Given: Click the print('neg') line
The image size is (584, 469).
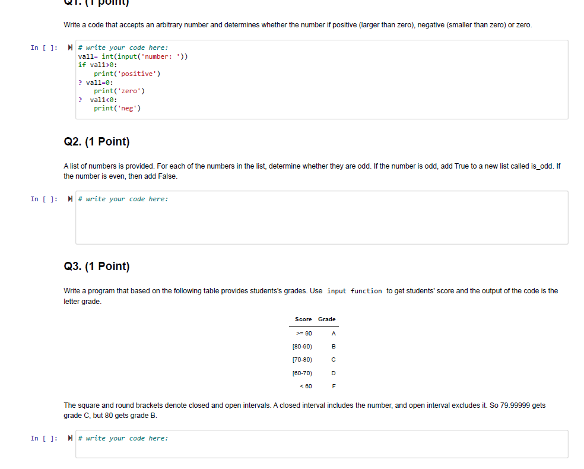Looking at the screenshot, I should coord(118,108).
